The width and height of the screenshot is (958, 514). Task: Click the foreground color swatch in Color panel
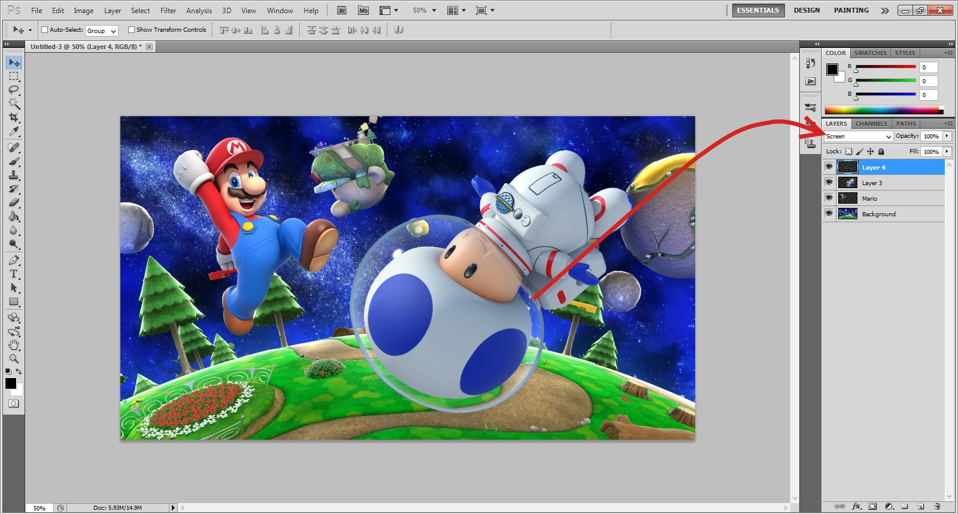[832, 69]
